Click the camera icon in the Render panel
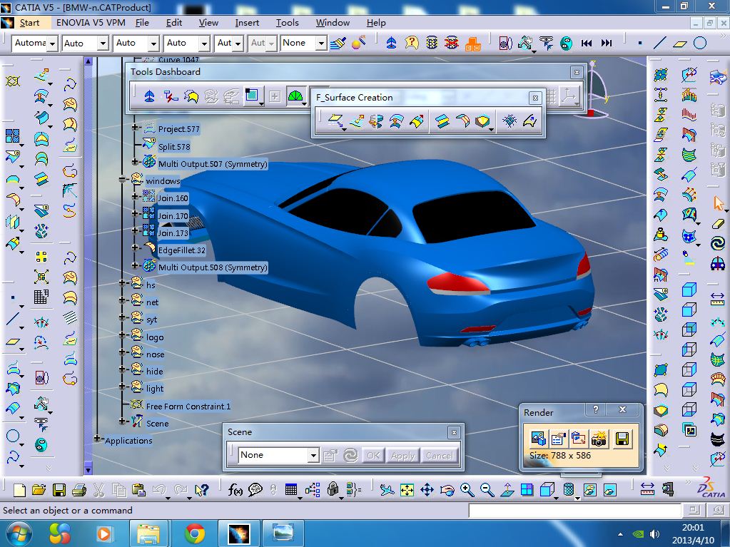Screen dimensions: 730x547 pyautogui.click(x=599, y=439)
